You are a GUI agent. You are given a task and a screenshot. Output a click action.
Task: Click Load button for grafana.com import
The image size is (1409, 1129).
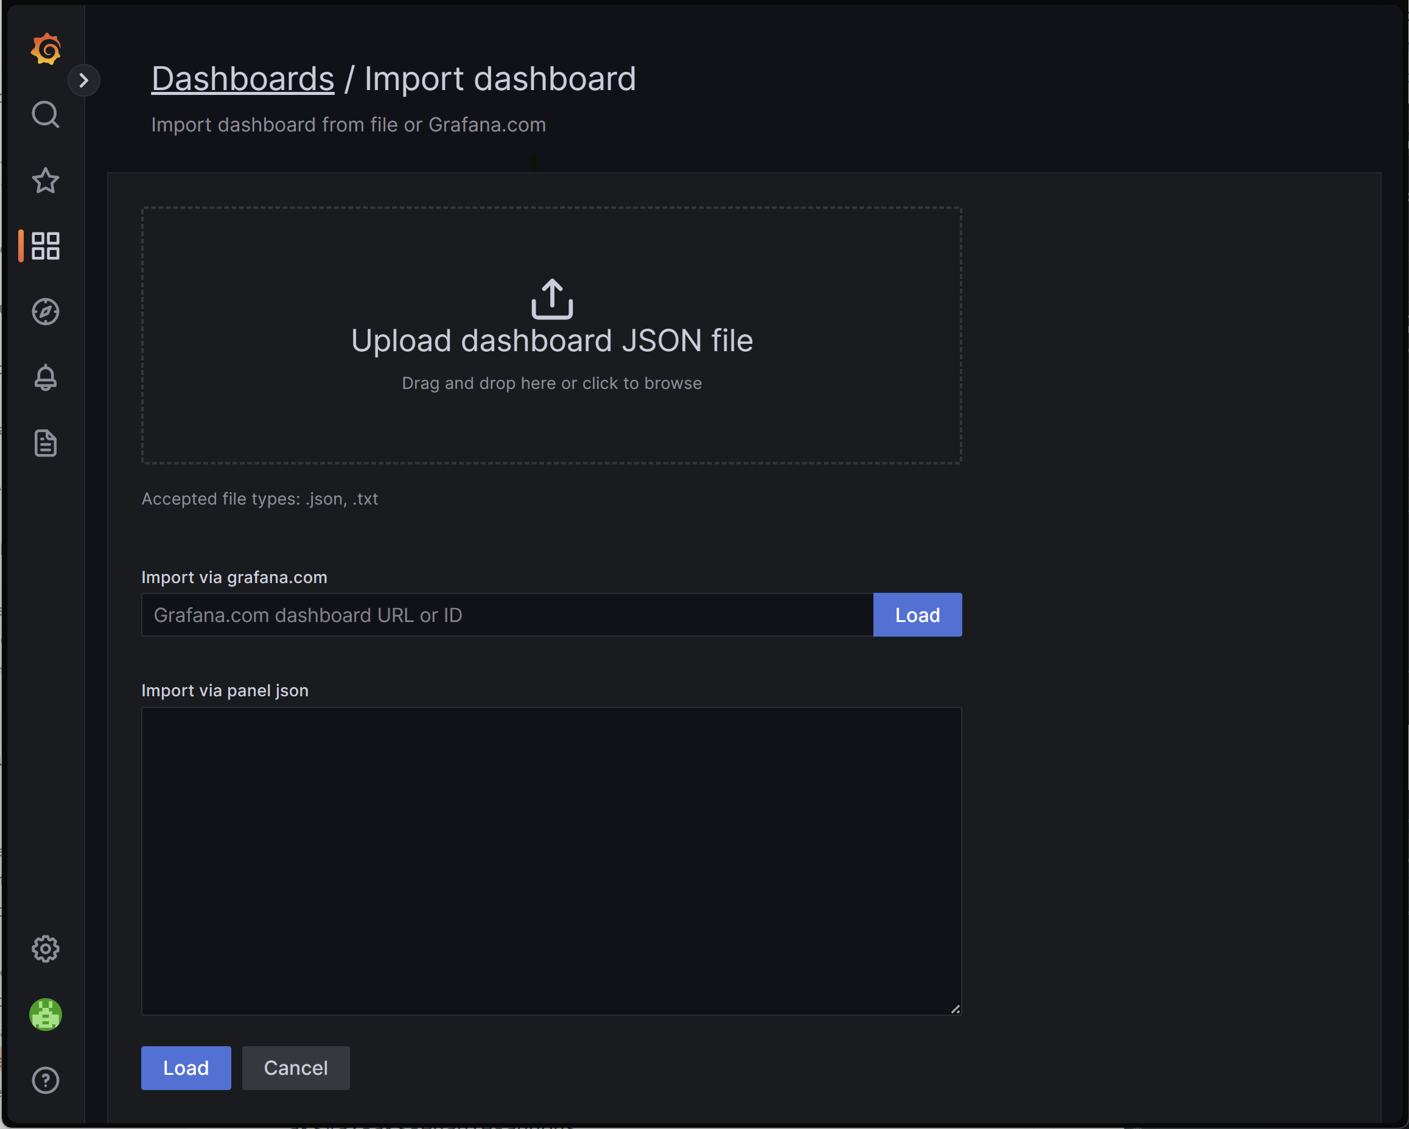coord(917,614)
